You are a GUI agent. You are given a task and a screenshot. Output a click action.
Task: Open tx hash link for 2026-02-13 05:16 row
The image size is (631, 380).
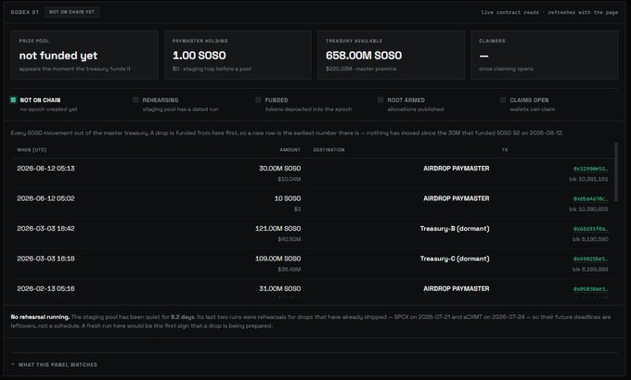[x=590, y=289]
